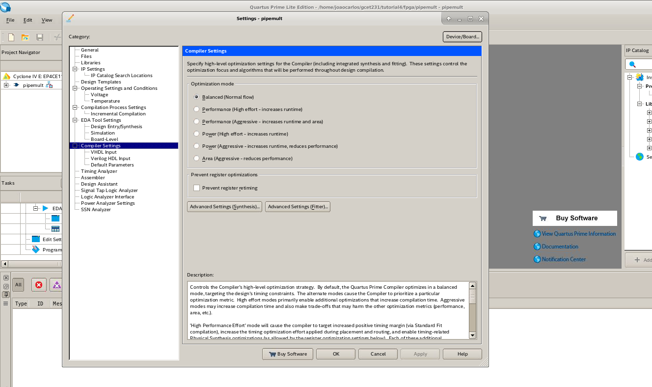This screenshot has height=387, width=652.
Task: Select Area (Aggressive) optimization mode
Action: click(197, 159)
